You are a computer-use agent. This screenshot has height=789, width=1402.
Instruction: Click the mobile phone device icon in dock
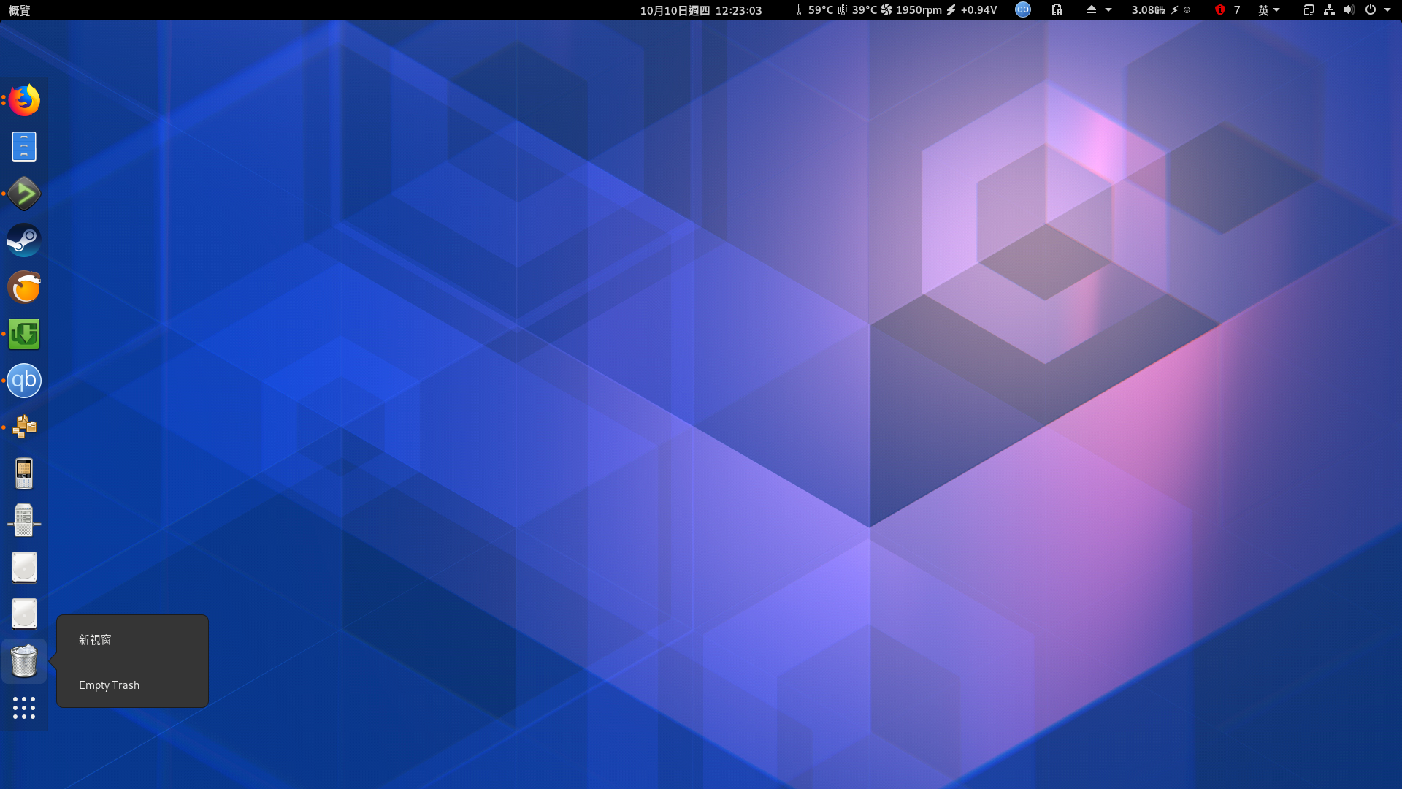click(24, 473)
